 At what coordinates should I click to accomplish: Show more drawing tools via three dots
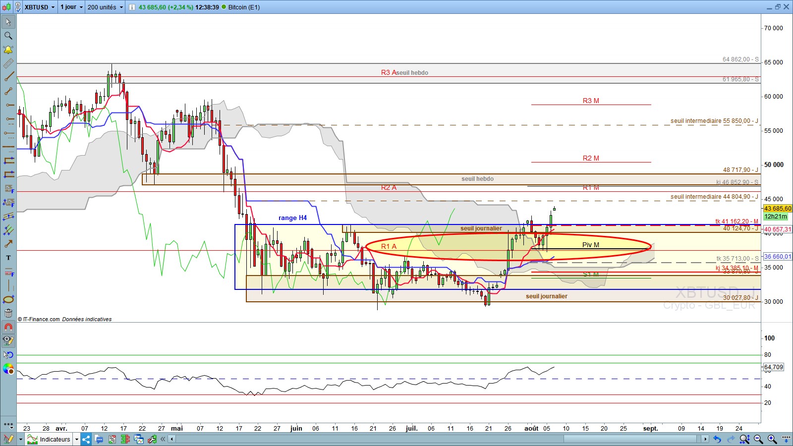pyautogui.click(x=8, y=425)
